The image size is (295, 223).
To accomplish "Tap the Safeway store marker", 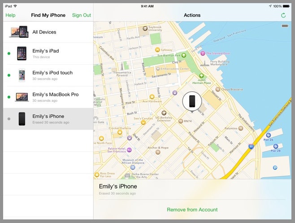I will coord(157,50).
